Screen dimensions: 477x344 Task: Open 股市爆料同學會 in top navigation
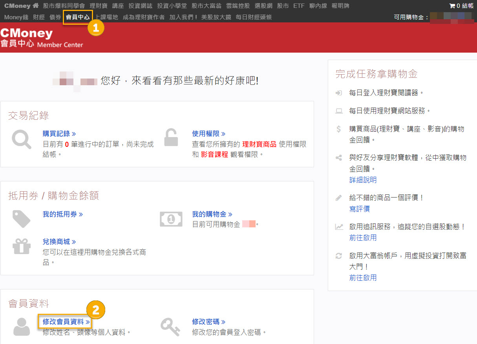64,6
